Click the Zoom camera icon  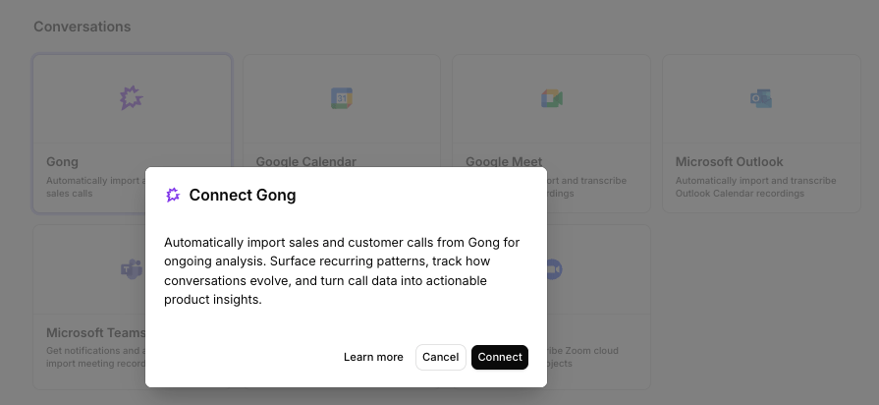coord(553,269)
